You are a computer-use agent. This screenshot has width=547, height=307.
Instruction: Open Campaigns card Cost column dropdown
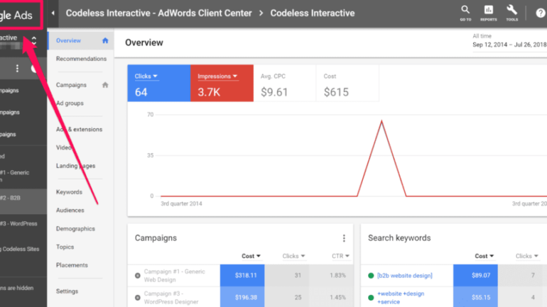click(251, 256)
